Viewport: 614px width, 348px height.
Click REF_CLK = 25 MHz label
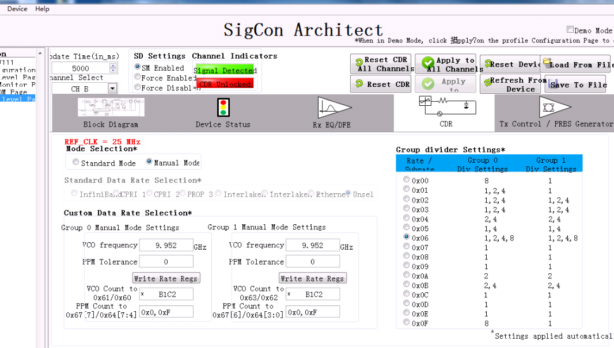tap(102, 142)
